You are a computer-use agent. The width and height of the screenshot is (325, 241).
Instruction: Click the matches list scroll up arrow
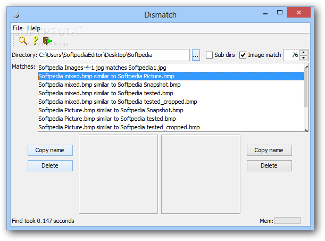click(306, 66)
